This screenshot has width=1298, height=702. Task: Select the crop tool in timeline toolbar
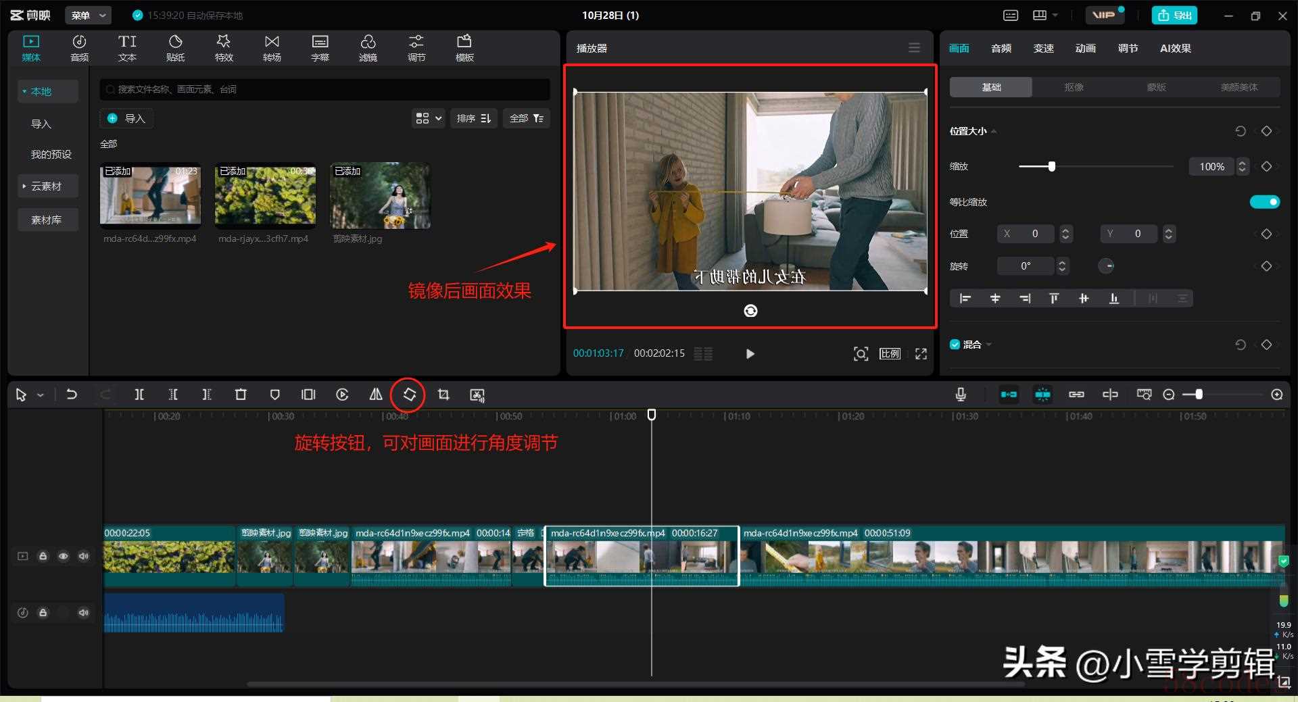pyautogui.click(x=443, y=395)
